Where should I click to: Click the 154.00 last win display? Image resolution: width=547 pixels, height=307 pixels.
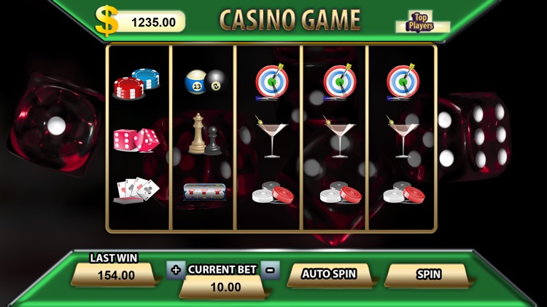[x=115, y=275]
